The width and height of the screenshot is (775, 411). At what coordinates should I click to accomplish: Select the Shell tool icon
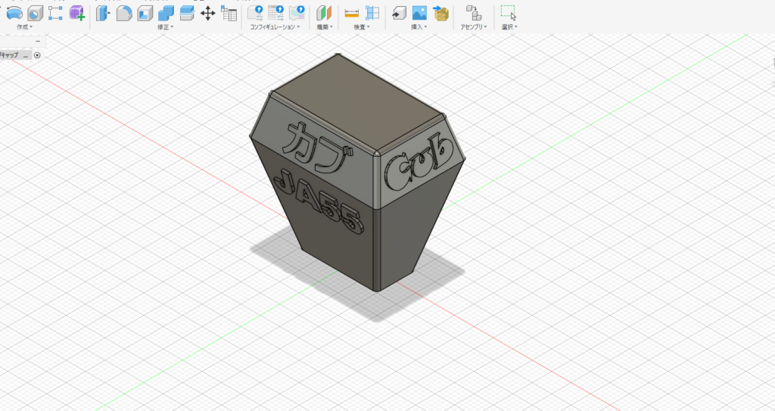pos(145,14)
